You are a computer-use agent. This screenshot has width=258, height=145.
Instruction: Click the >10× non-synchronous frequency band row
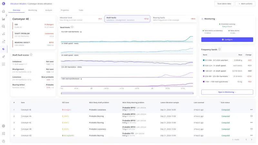(x=227, y=82)
